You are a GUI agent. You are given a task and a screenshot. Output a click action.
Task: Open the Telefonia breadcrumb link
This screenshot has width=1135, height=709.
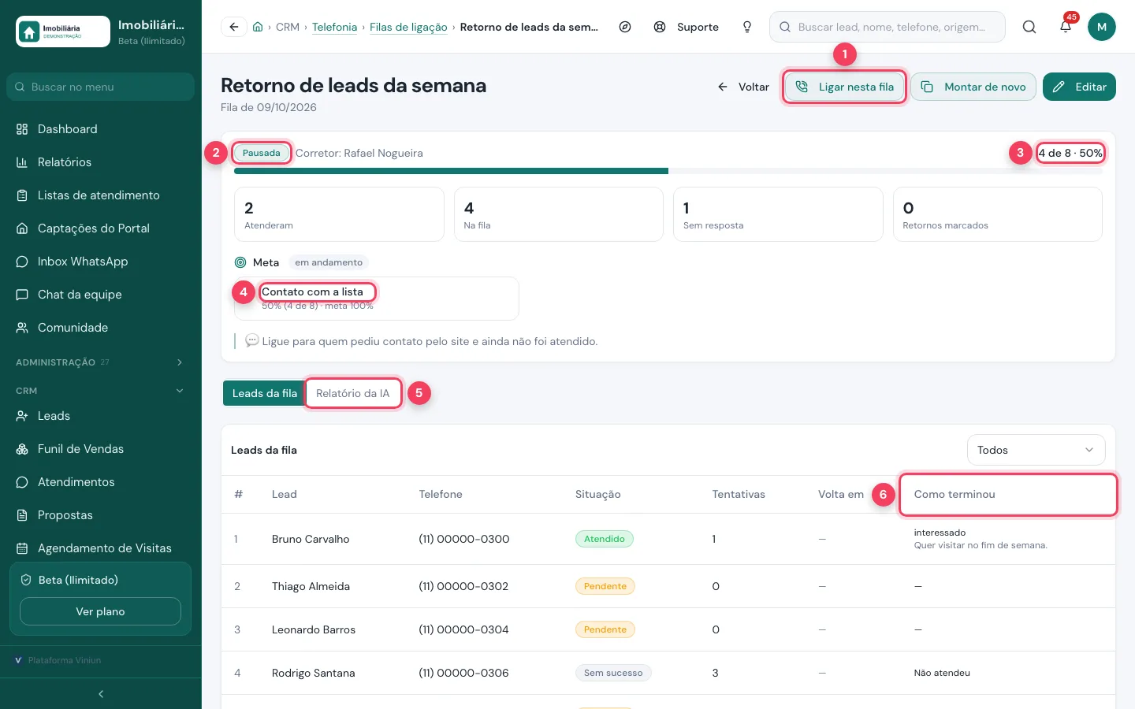(334, 27)
